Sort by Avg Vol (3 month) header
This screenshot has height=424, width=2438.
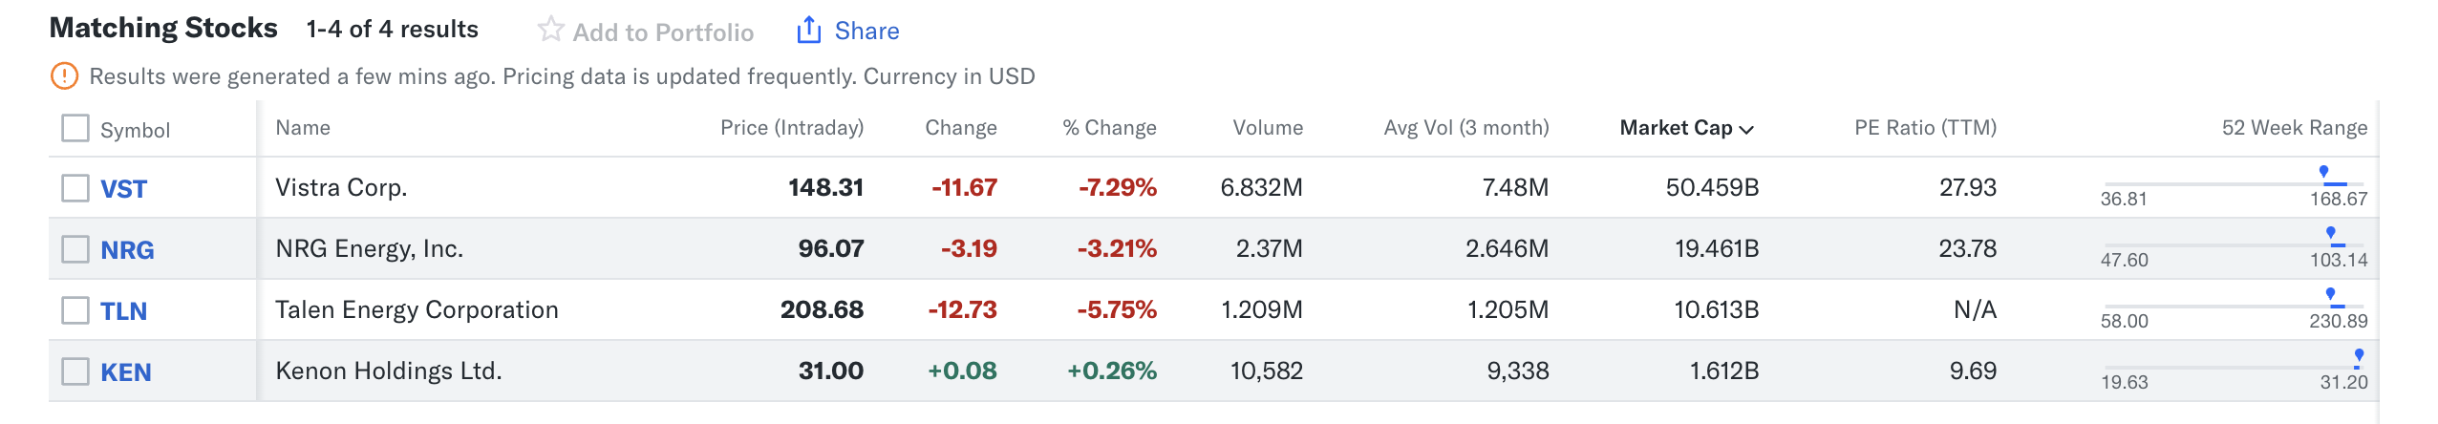click(1466, 128)
